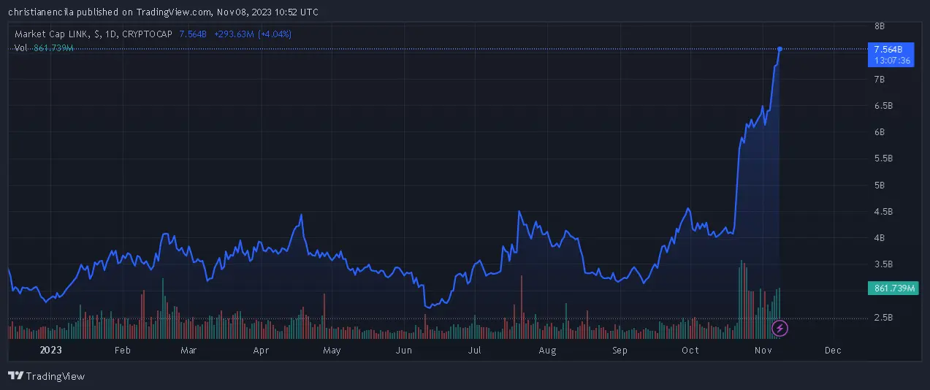Click the 4.5B price axis label
930x390 pixels.
(883, 212)
